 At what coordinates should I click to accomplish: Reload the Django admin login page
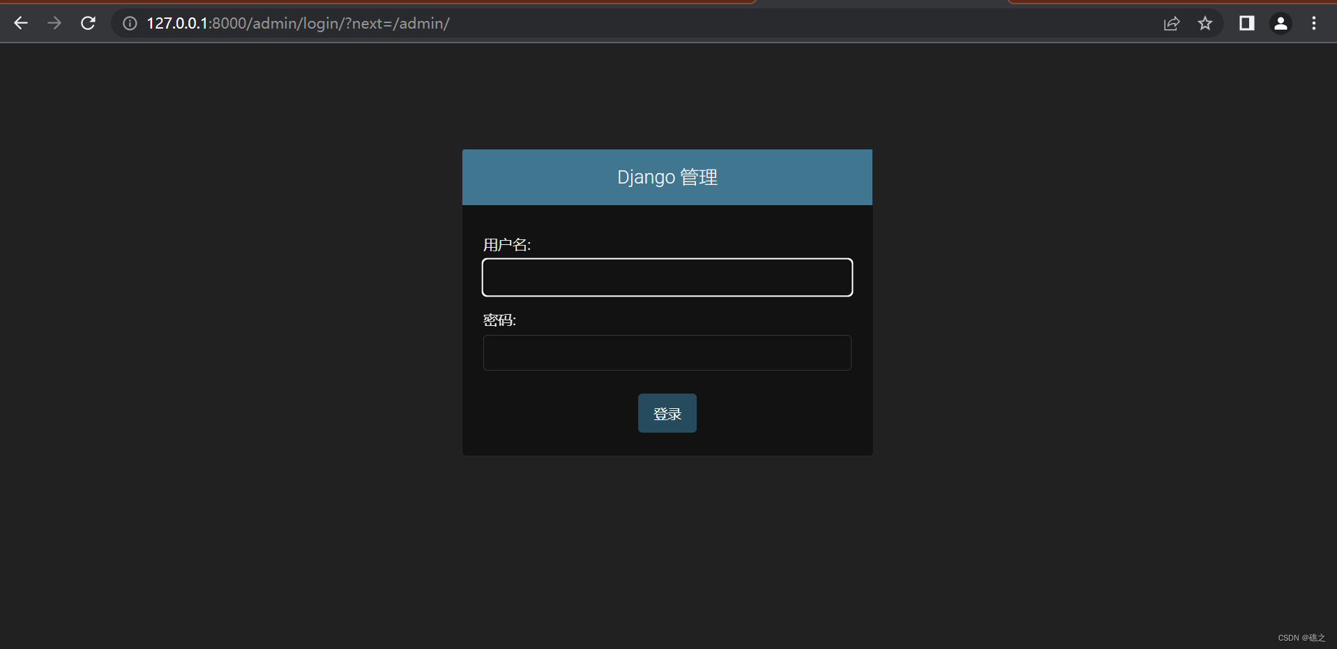(x=88, y=23)
